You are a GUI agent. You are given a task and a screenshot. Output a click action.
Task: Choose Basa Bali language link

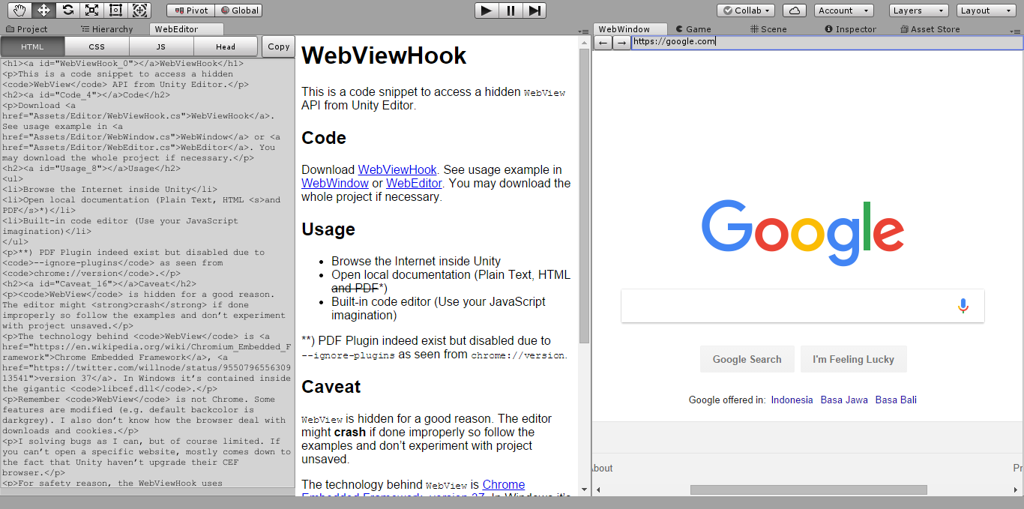[x=896, y=400]
